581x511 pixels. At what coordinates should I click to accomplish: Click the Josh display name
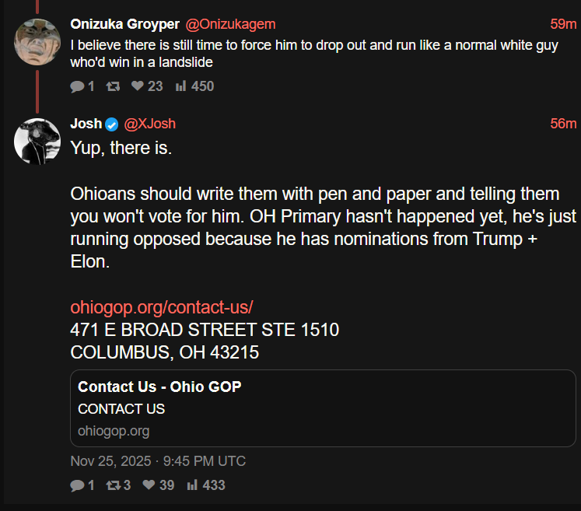[x=86, y=124]
